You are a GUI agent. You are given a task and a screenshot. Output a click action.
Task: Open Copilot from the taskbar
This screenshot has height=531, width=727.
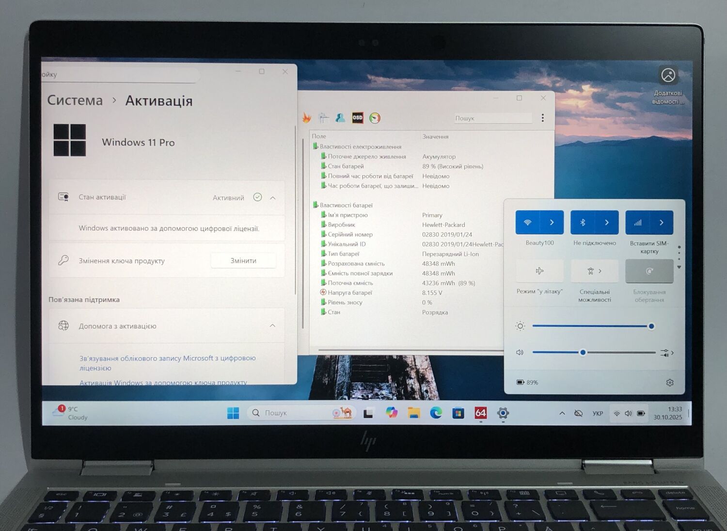pyautogui.click(x=391, y=413)
